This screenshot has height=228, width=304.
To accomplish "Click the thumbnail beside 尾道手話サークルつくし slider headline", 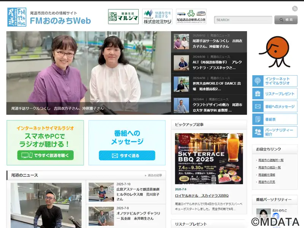I will (181, 41).
